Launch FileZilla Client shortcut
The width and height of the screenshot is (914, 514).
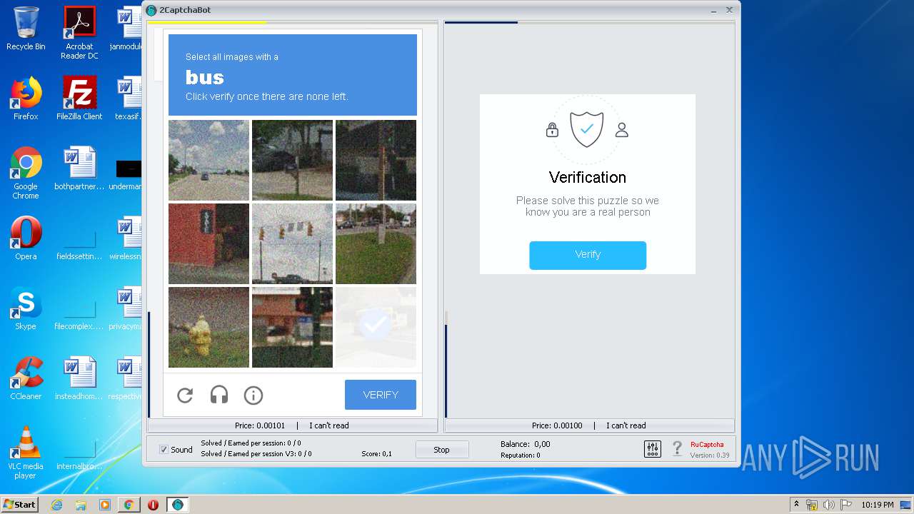coord(79,99)
